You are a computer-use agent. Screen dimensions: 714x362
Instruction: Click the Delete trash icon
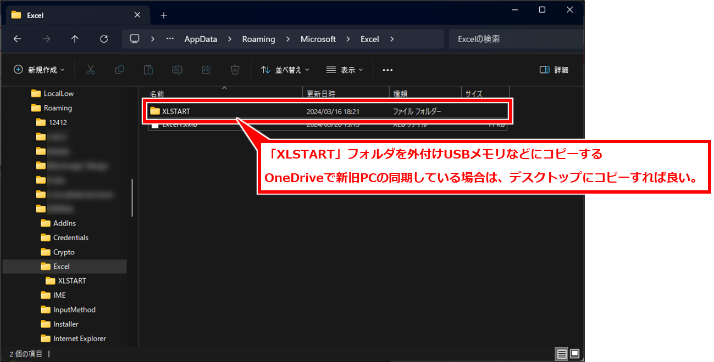click(235, 70)
